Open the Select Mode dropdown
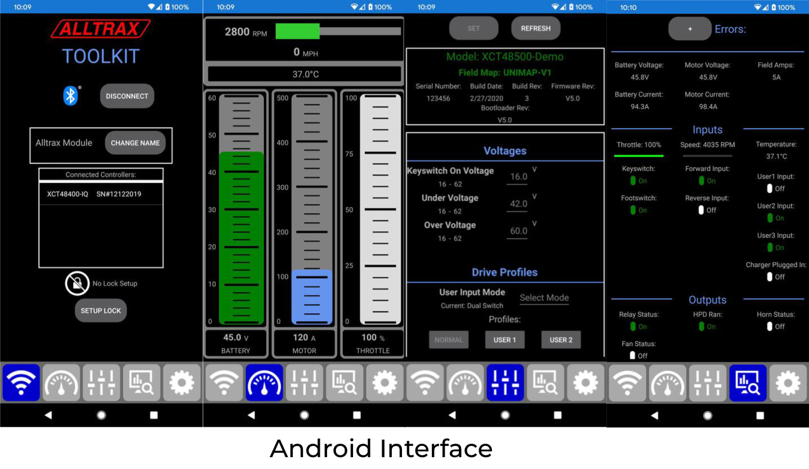 tap(544, 297)
